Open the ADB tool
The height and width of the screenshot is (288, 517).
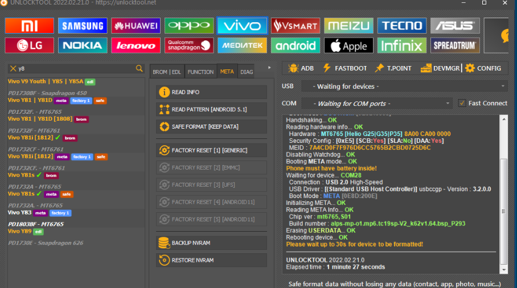click(x=301, y=68)
